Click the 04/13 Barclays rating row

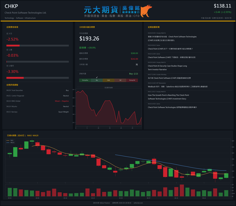click(x=38, y=112)
